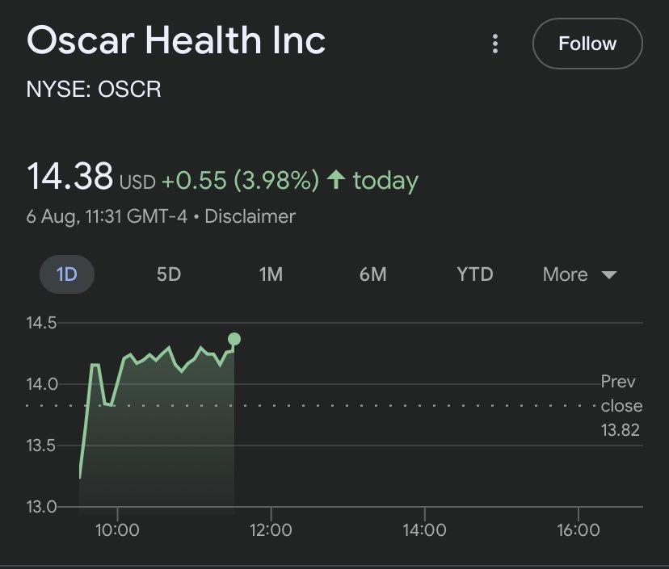Click the NYSE: OSCR ticker label
This screenshot has height=569, width=669.
point(94,89)
